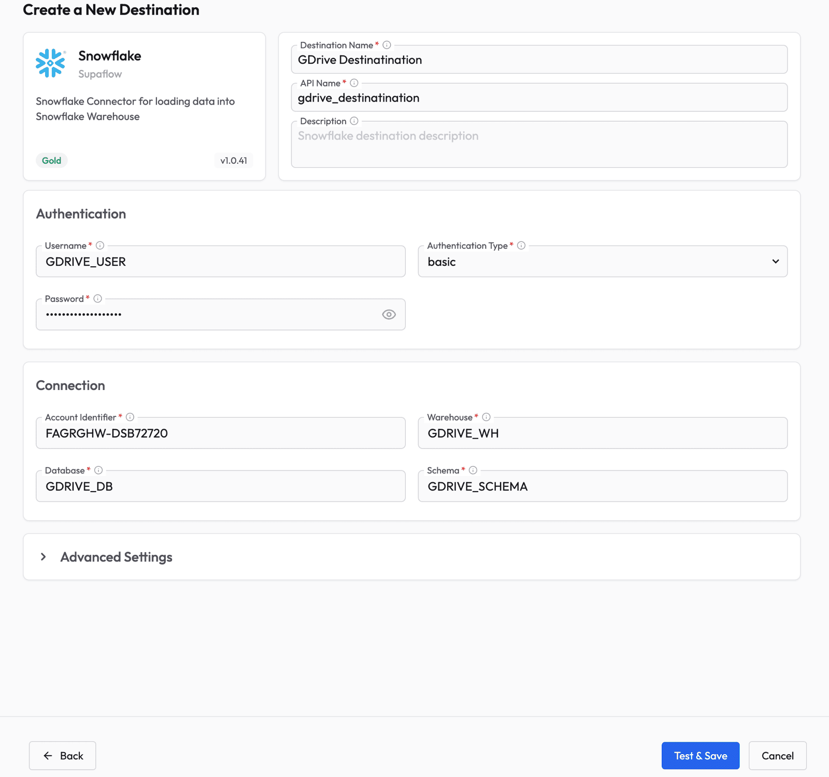Click the info icon beside Username

click(100, 246)
